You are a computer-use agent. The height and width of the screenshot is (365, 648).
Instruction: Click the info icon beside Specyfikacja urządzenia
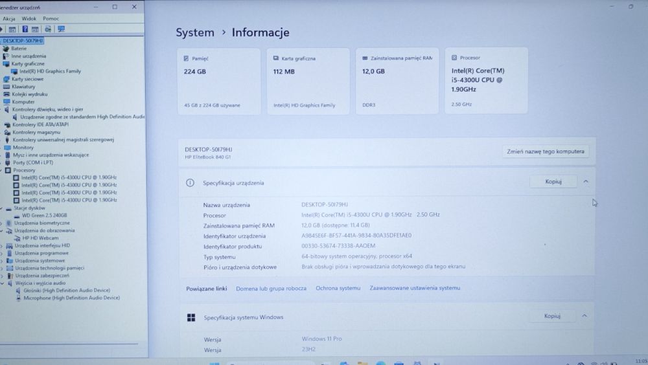(x=190, y=183)
